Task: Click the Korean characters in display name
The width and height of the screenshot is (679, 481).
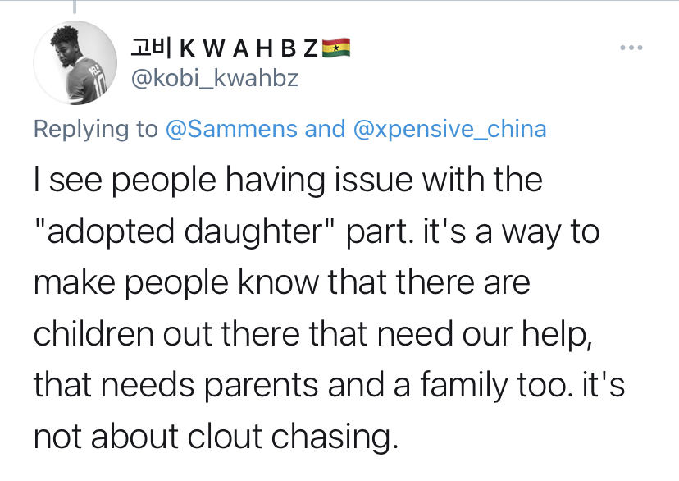Action: 152,48
